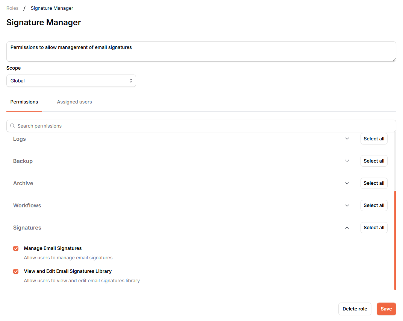The image size is (403, 321).
Task: Click the orange permissions list scrollbar
Action: (395, 240)
